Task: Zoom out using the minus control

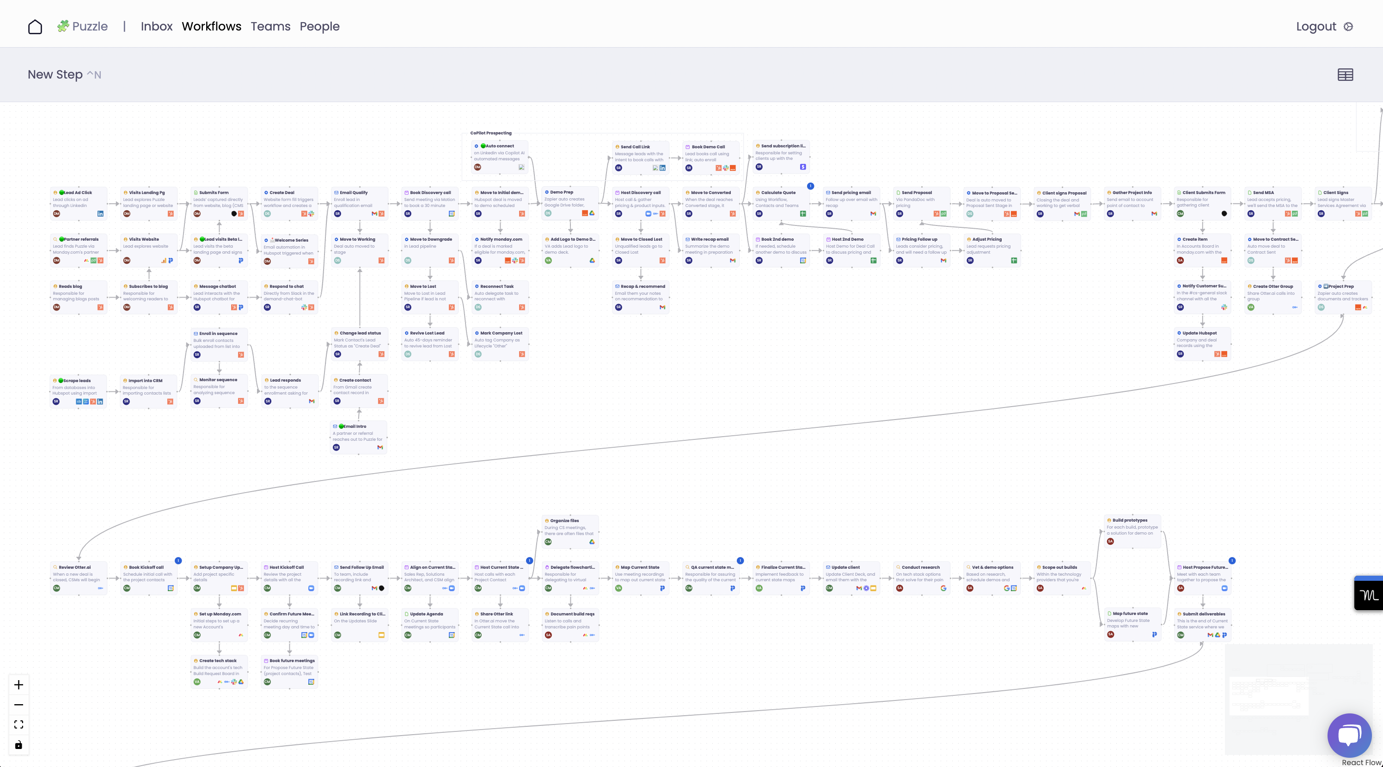Action: 19,704
